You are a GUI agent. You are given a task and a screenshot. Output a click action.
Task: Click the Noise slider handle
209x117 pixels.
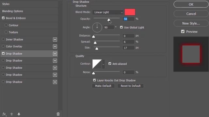(94, 73)
